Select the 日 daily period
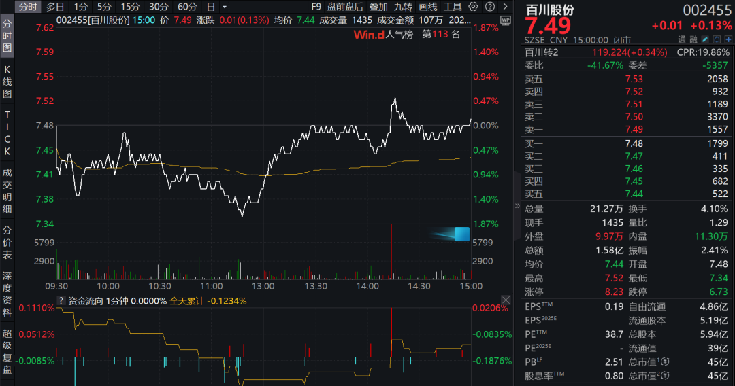735x386 pixels. [211, 7]
